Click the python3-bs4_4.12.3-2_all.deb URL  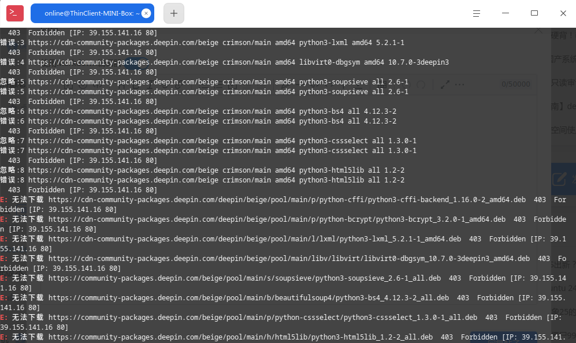coord(248,298)
